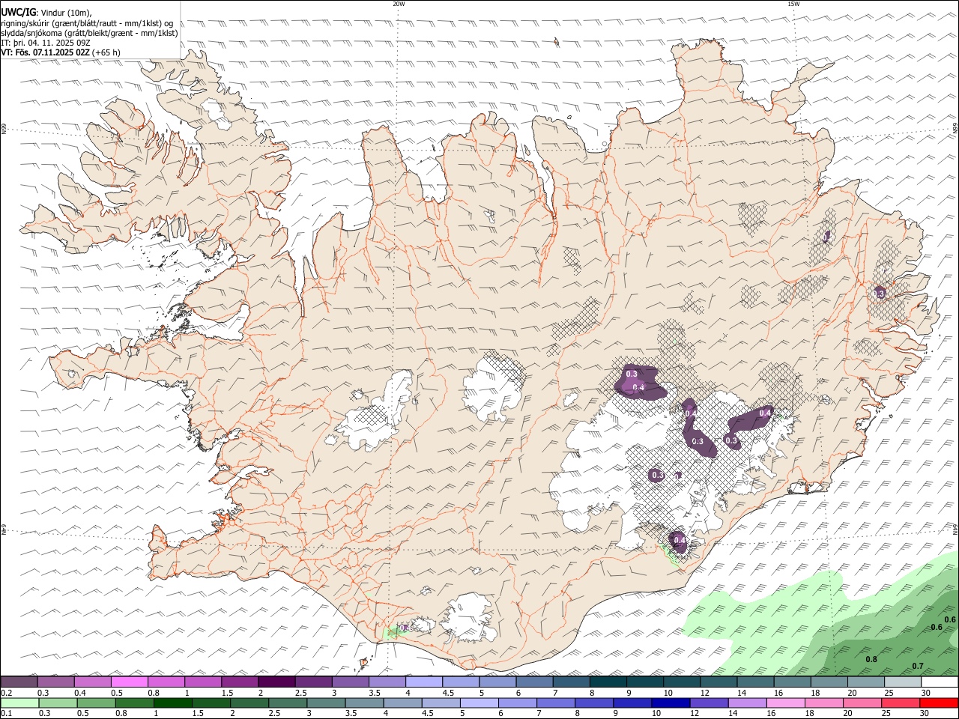This screenshot has height=719, width=959.
Task: Click the valid time 'VT: Fös. 07.11.2025 02Z'
Action: coord(46,52)
